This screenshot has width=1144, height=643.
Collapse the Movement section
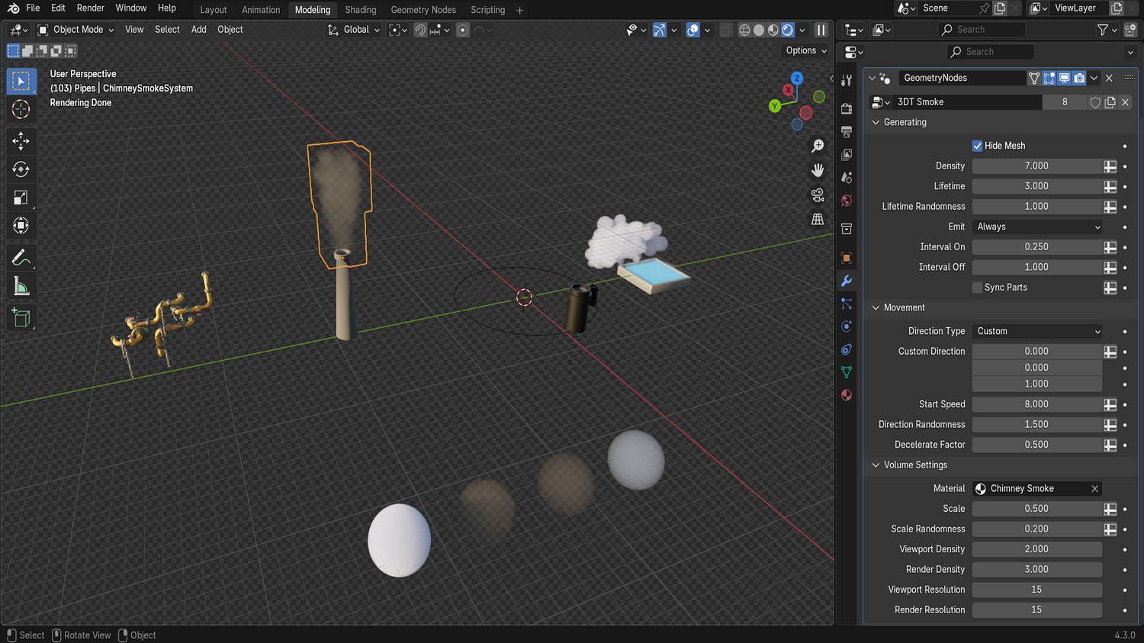[x=876, y=307]
